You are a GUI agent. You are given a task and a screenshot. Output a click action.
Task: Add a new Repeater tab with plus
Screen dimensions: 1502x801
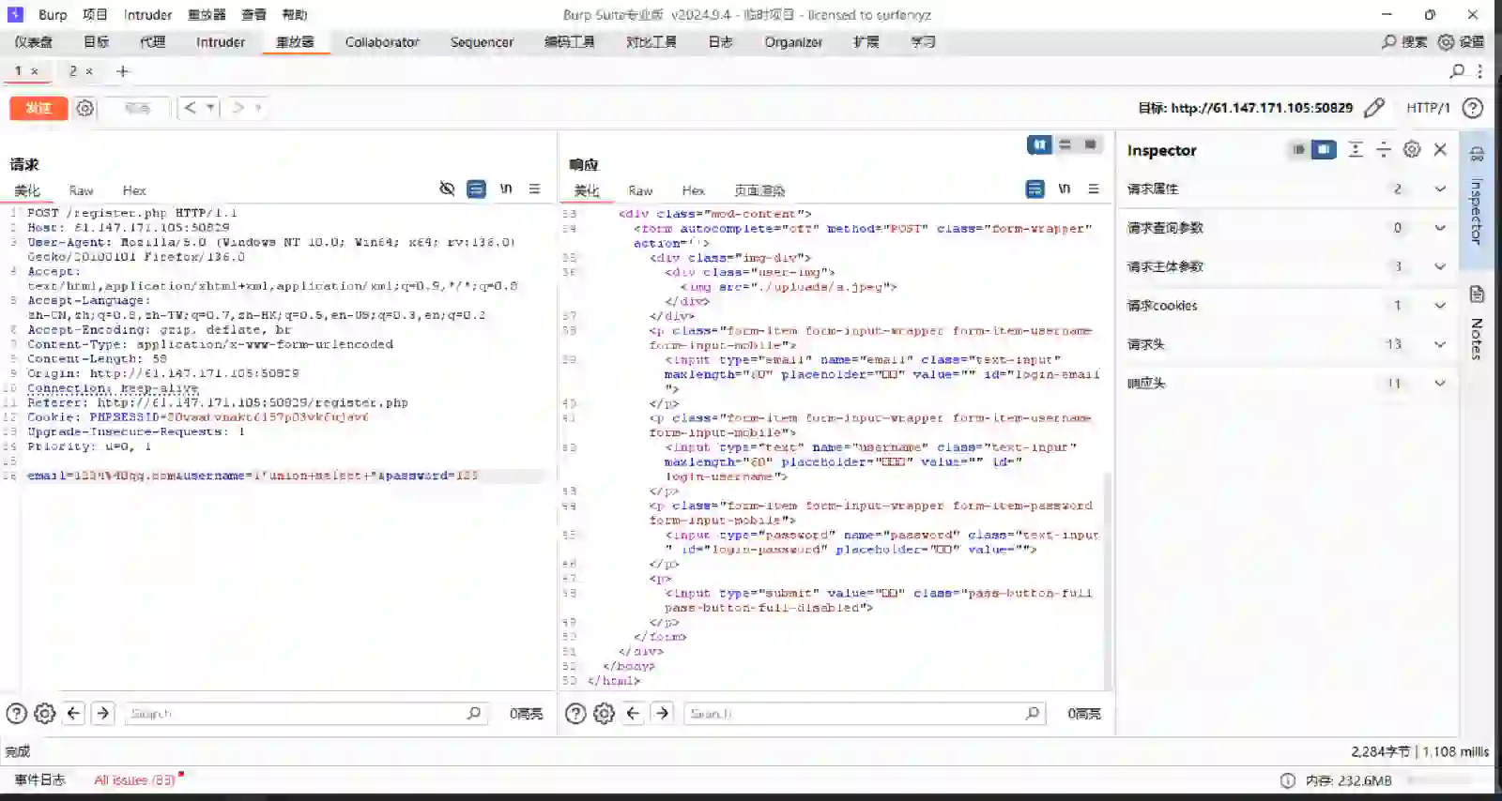click(122, 71)
